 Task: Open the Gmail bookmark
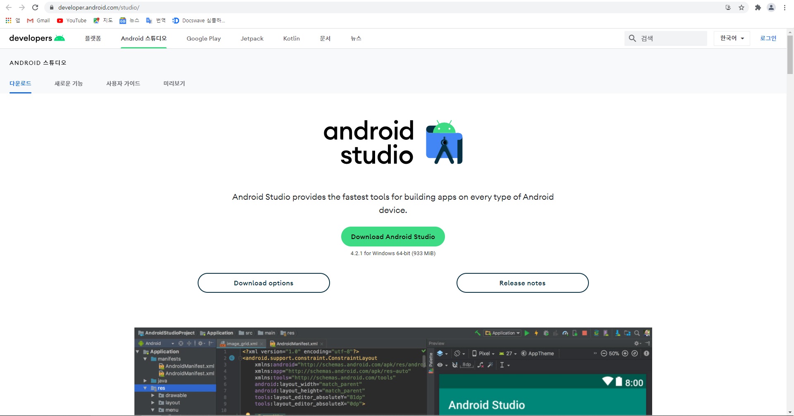pyautogui.click(x=38, y=20)
